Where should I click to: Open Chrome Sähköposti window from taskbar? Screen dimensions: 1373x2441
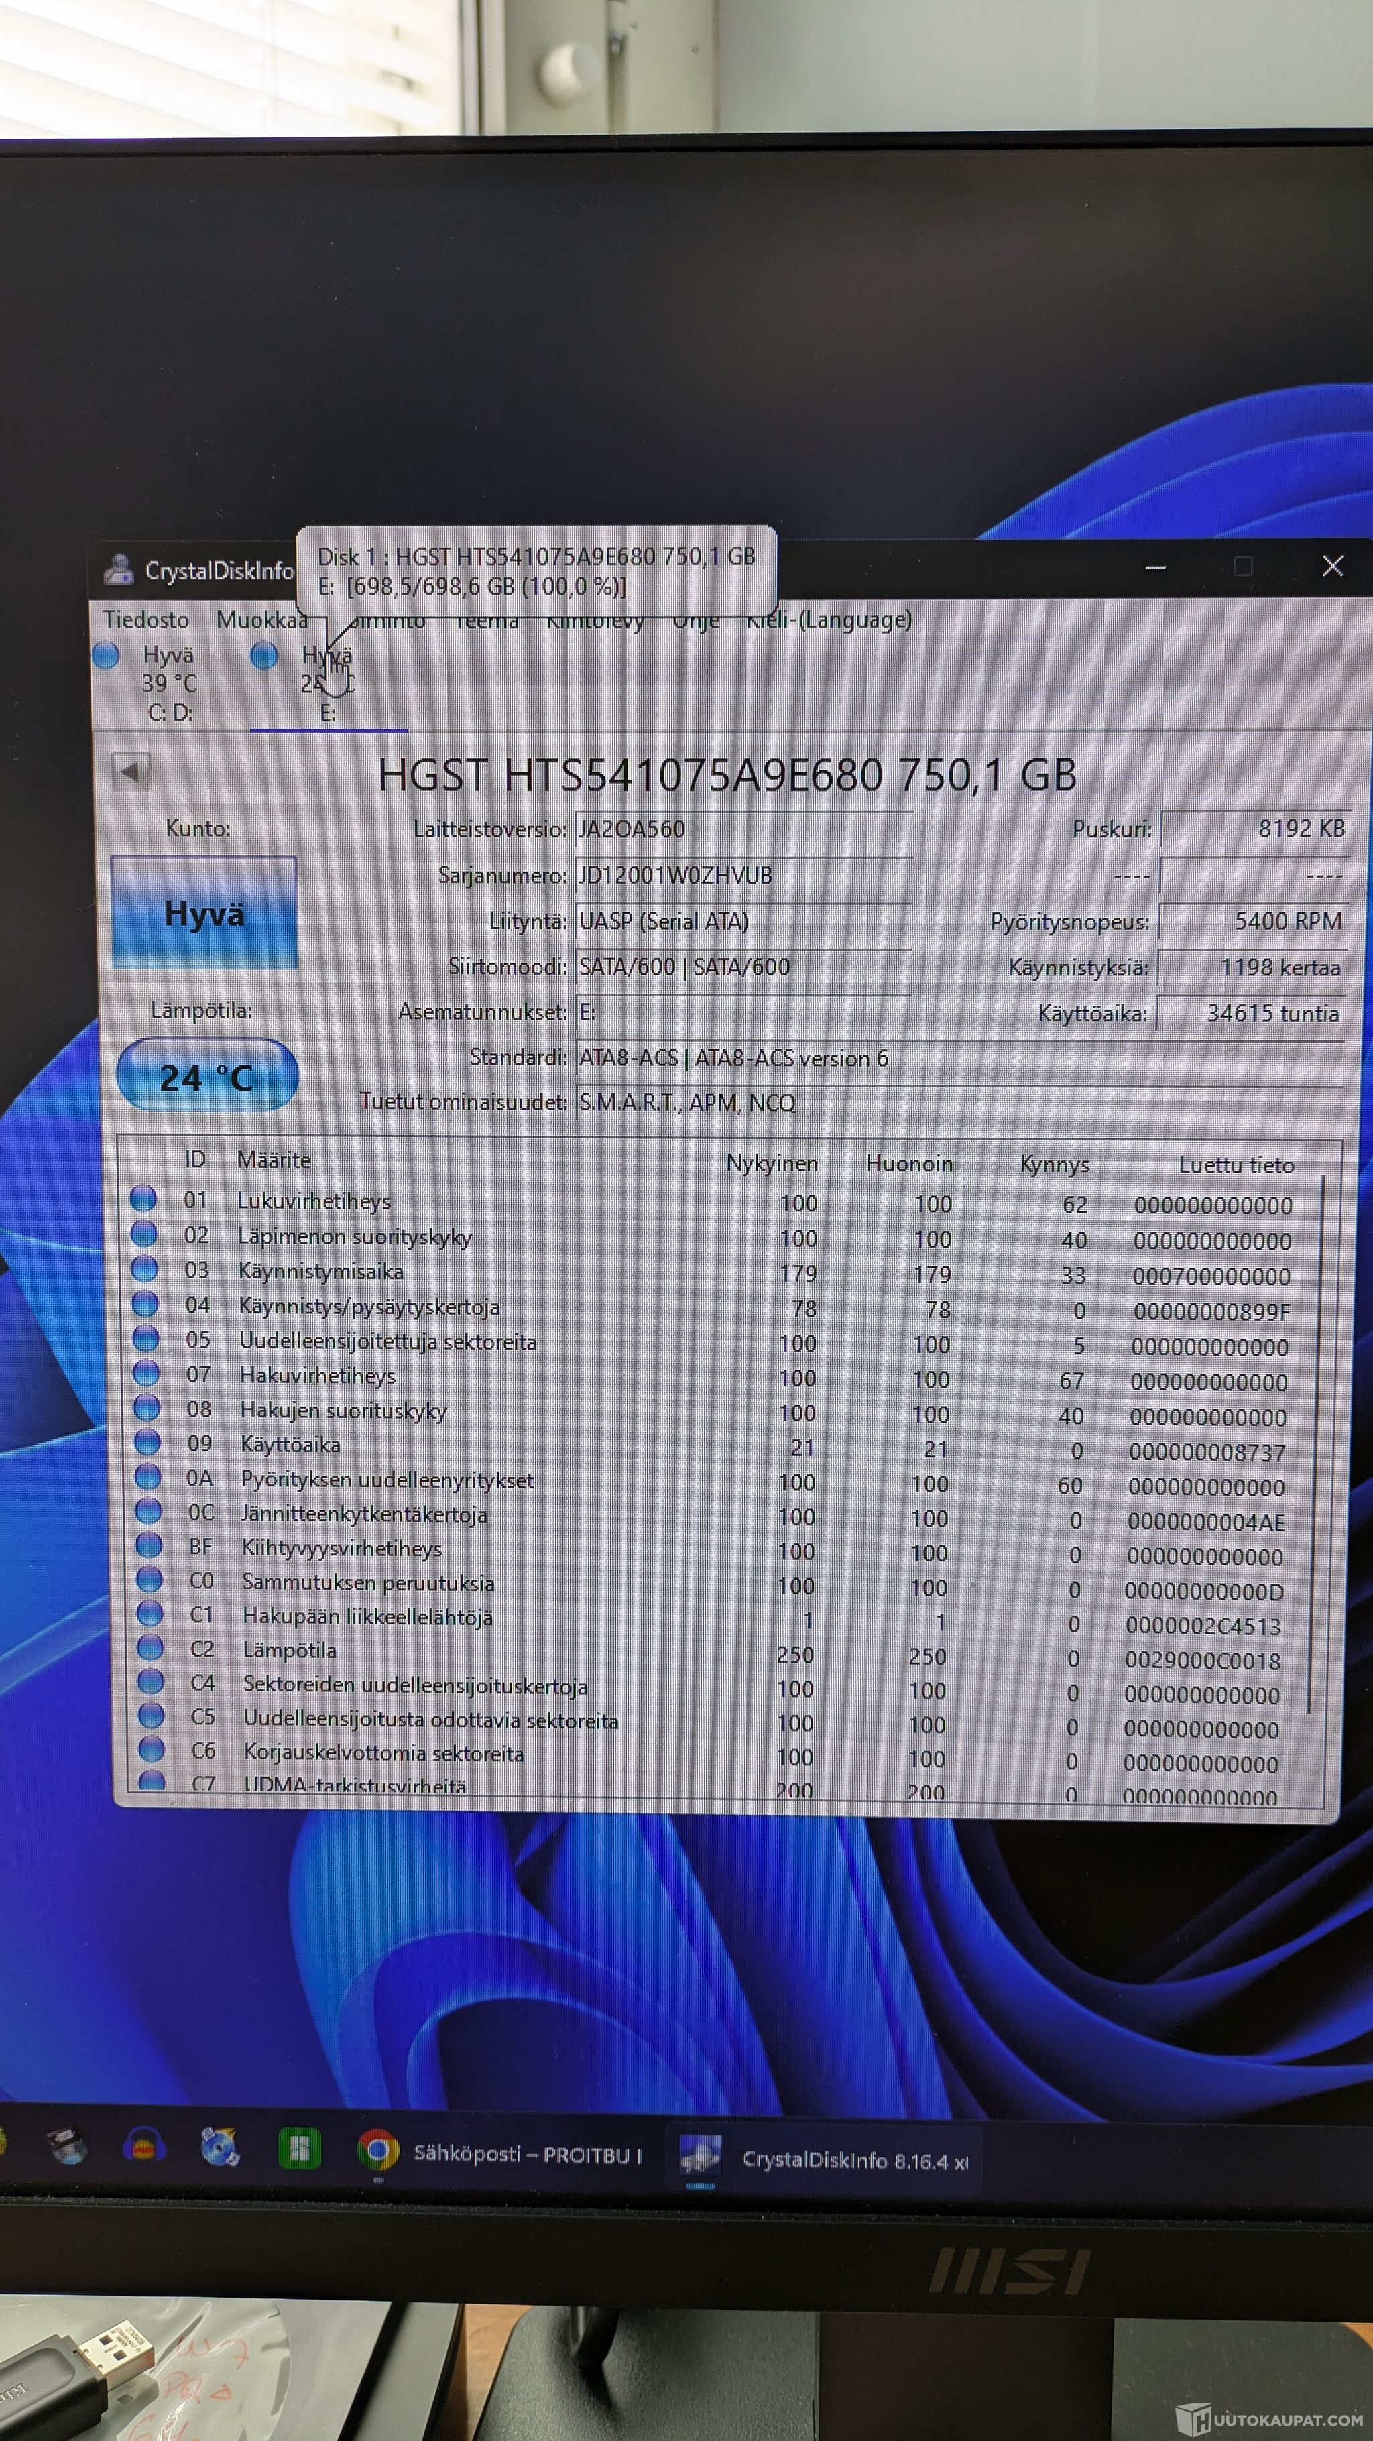(x=500, y=2153)
